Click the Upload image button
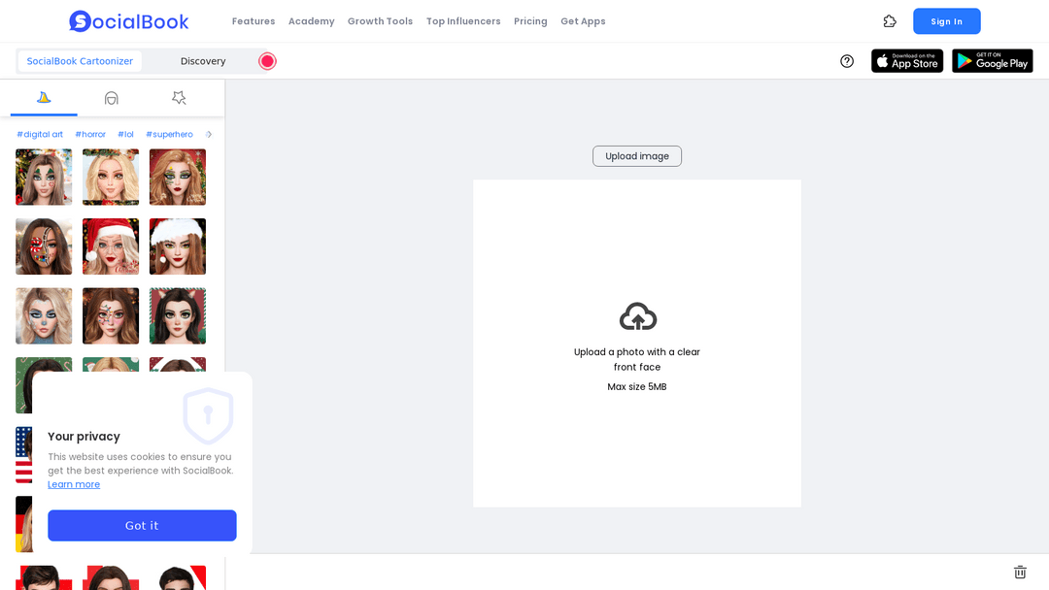 [x=637, y=156]
